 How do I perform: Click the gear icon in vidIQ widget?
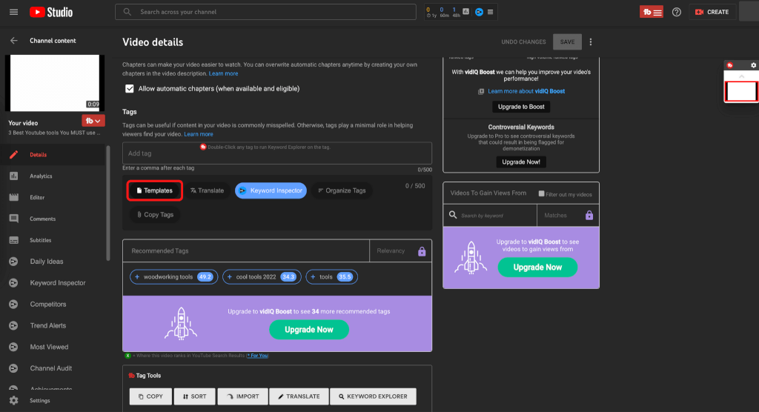click(753, 65)
